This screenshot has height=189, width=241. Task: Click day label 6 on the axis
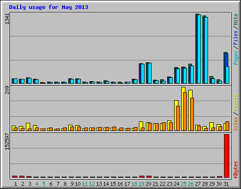(x=51, y=184)
